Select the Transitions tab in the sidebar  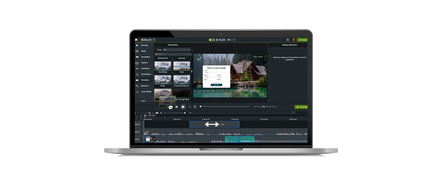coord(144,80)
